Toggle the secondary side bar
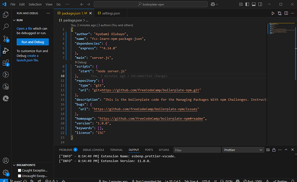 (260, 4)
